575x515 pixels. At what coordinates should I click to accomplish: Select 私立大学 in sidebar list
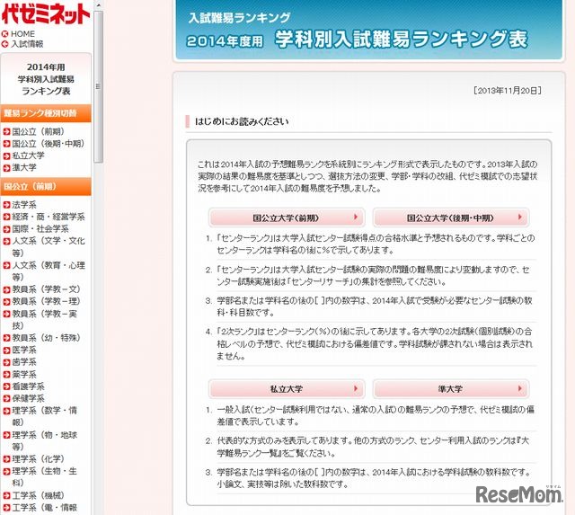[28, 155]
